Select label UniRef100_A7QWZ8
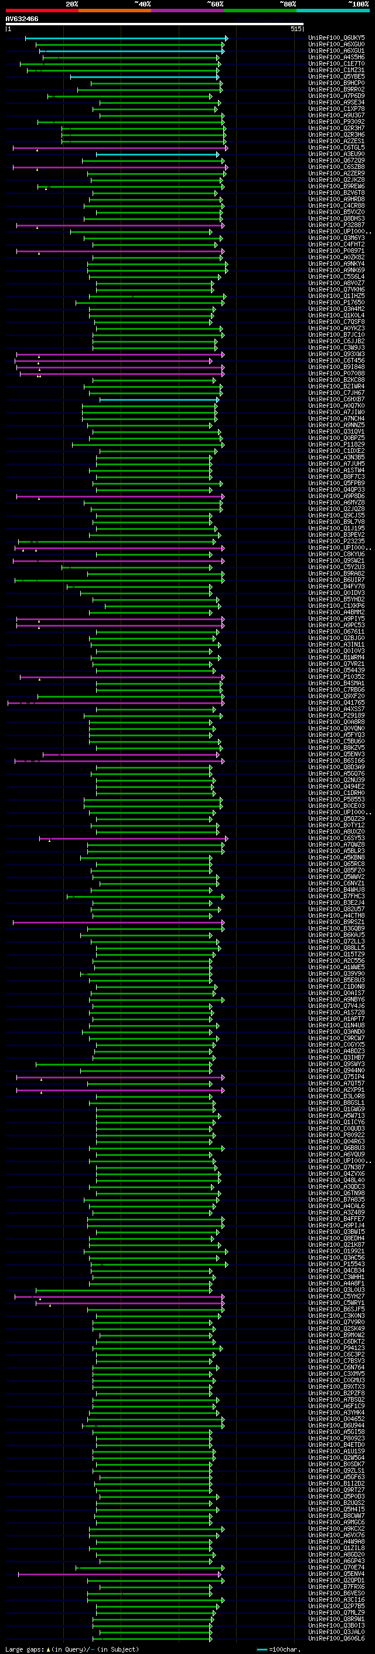Viewport: 375px width, 1654px height. (x=336, y=844)
